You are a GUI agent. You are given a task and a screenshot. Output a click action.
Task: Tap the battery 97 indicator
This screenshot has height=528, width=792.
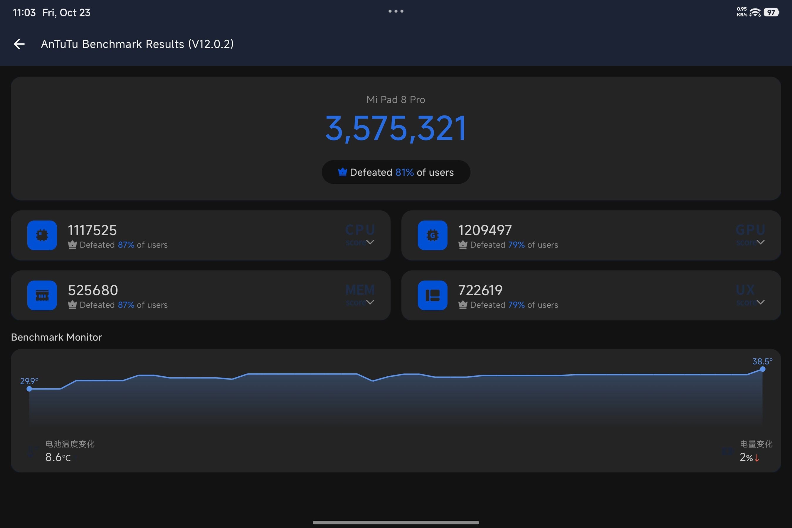pyautogui.click(x=771, y=12)
